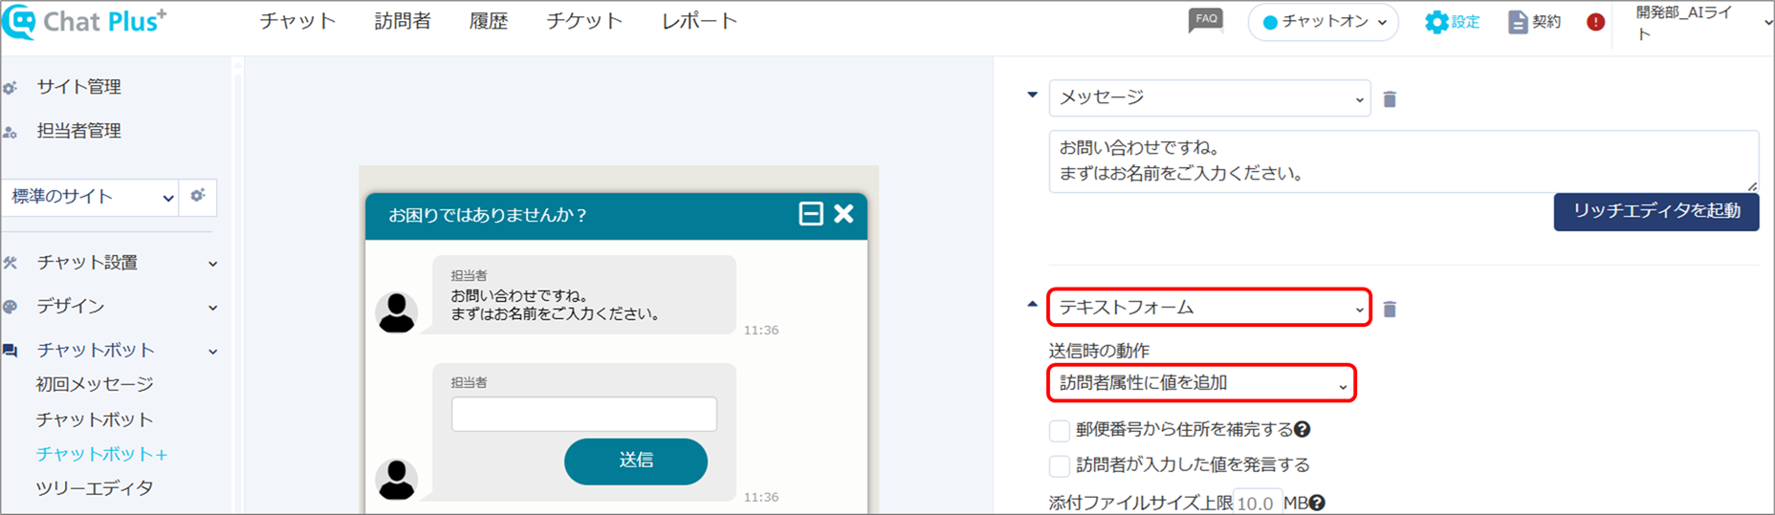The width and height of the screenshot is (1775, 515).
Task: Open the 訪問者 top menu
Action: coord(403,21)
